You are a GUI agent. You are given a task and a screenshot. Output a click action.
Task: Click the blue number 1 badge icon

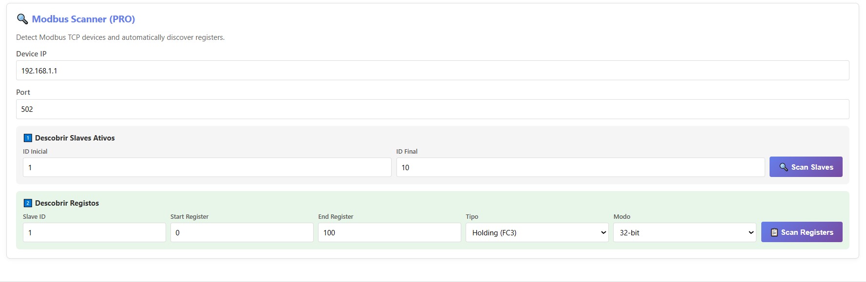tap(28, 138)
